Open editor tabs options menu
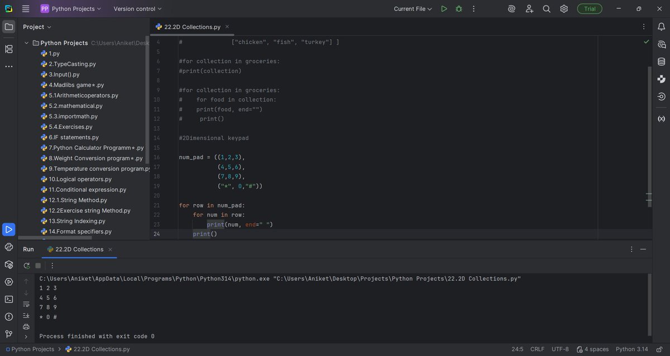 coord(644,27)
